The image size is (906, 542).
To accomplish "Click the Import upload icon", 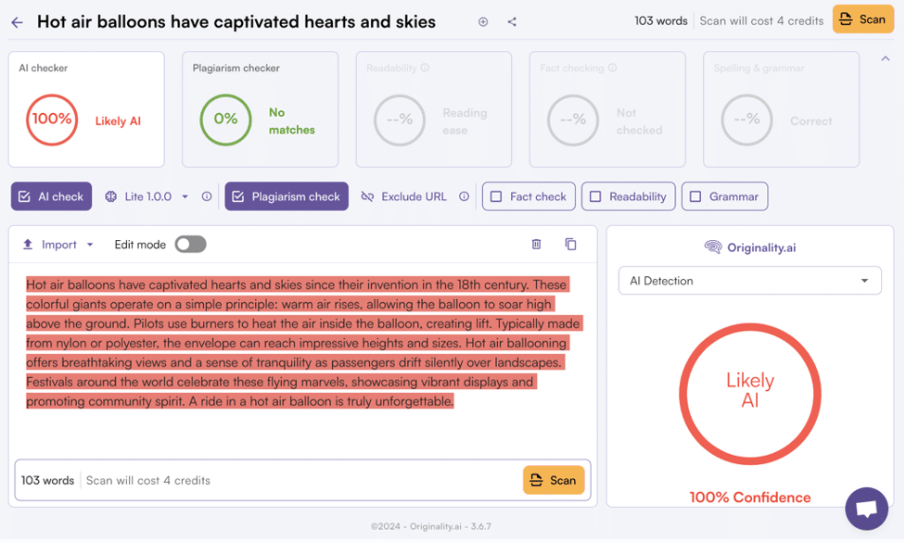I will tap(28, 244).
